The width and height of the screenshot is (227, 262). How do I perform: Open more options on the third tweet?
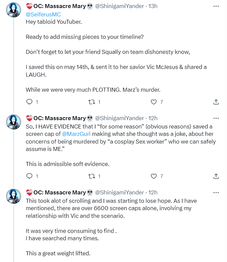point(216,192)
